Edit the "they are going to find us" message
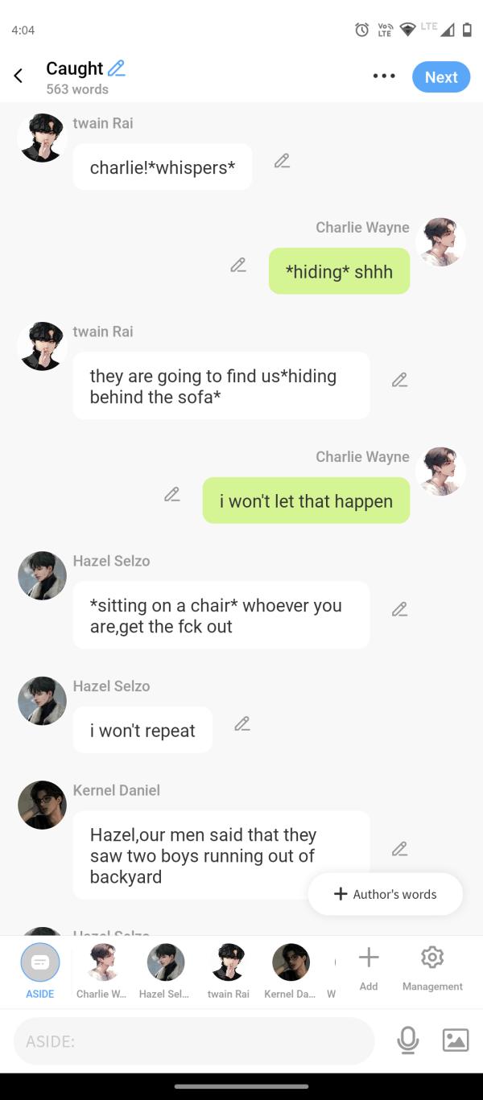This screenshot has width=483, height=1100. [399, 380]
